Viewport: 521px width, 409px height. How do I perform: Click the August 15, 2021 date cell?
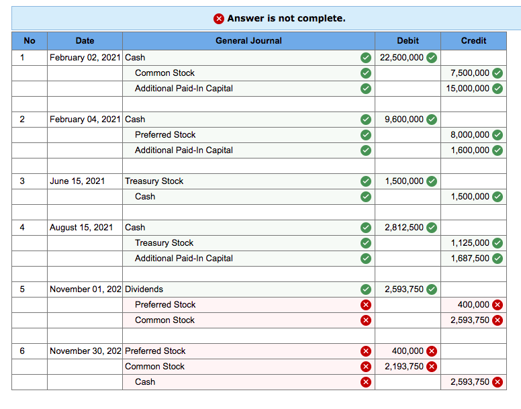[x=85, y=228]
